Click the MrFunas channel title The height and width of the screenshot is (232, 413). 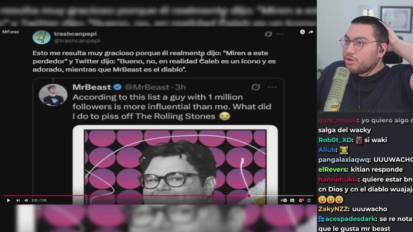[11, 32]
